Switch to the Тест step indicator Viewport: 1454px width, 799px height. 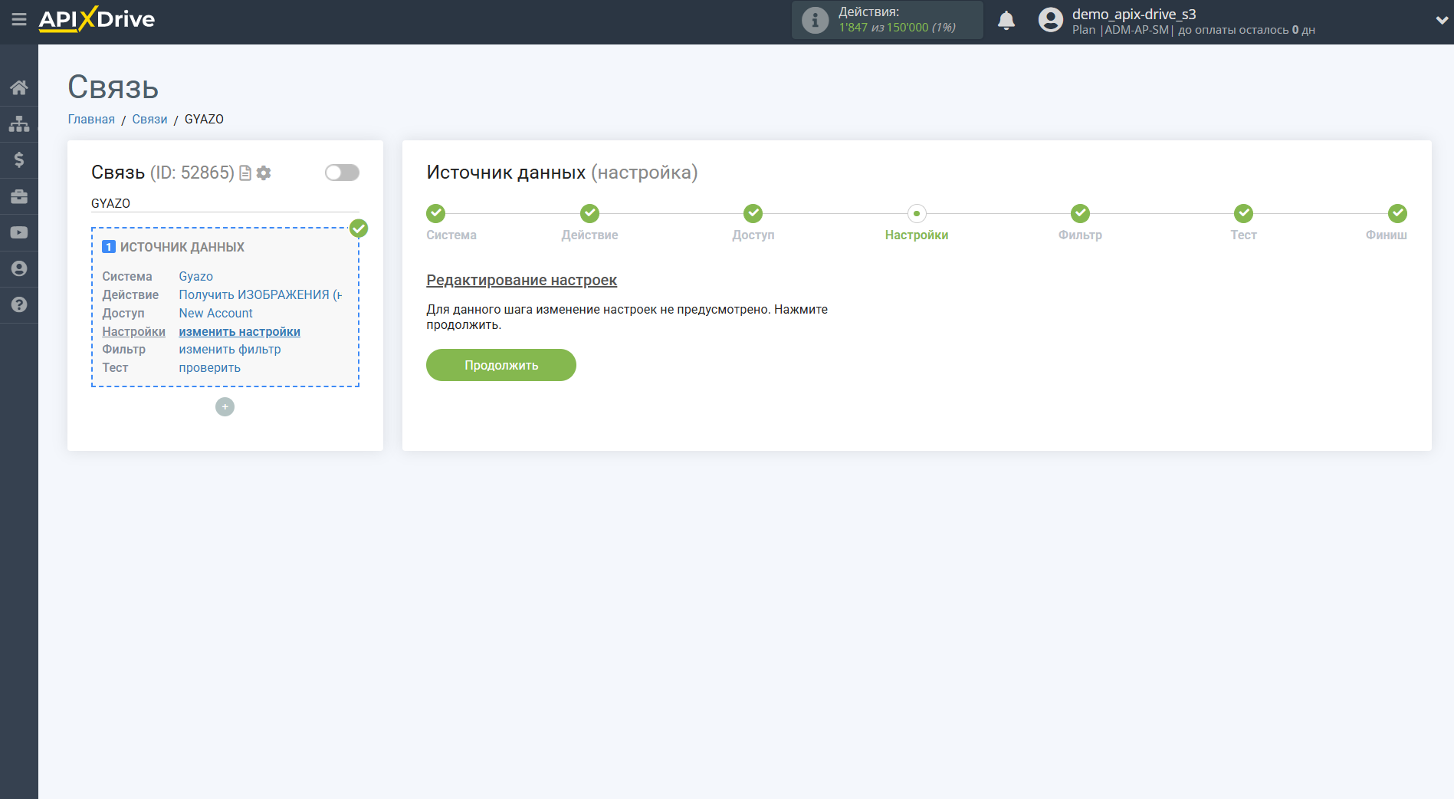tap(1243, 213)
